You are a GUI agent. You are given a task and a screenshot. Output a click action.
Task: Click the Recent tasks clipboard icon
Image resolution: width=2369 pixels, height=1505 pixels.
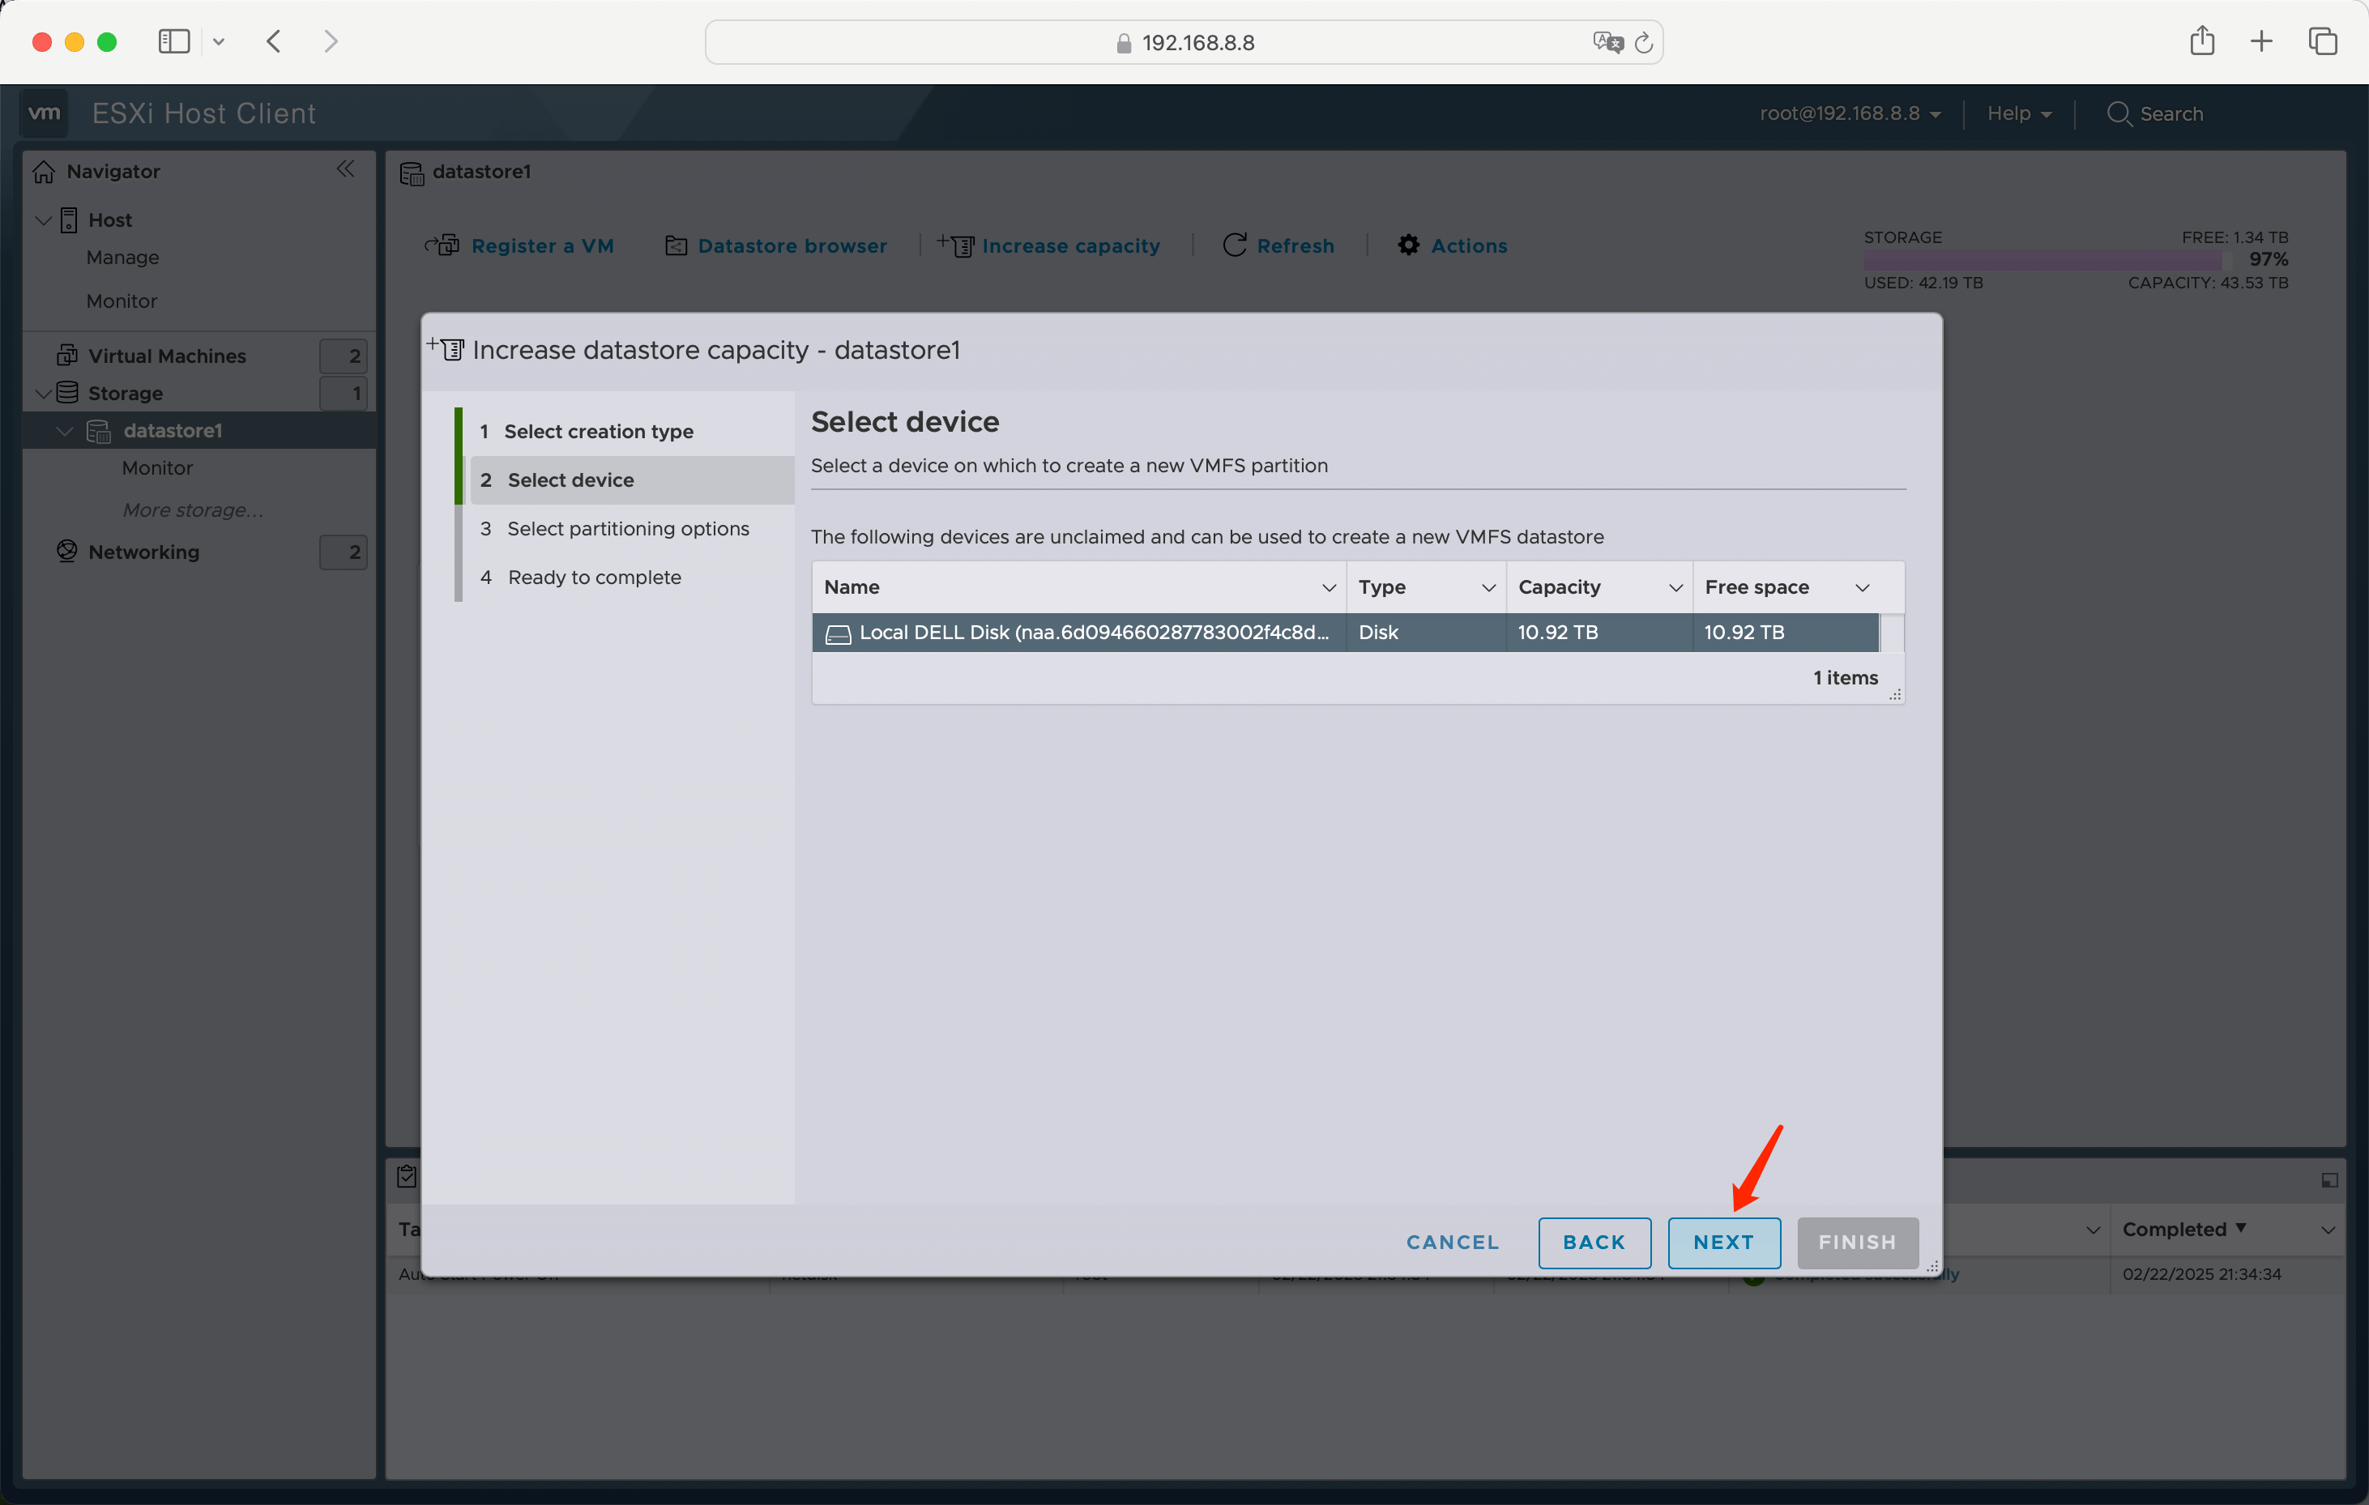coord(407,1176)
